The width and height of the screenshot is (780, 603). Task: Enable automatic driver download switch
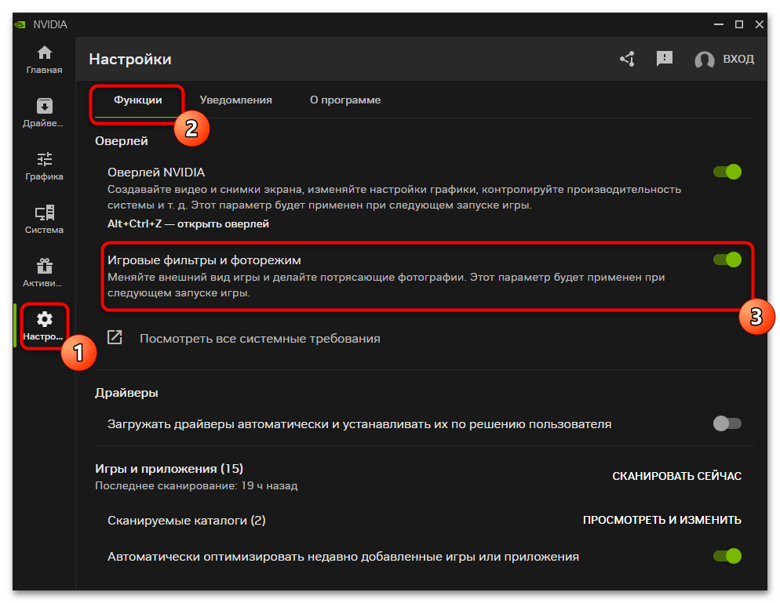tap(727, 423)
